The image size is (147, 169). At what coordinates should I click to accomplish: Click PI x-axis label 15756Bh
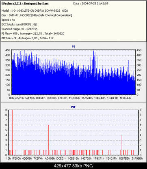tap(87, 98)
